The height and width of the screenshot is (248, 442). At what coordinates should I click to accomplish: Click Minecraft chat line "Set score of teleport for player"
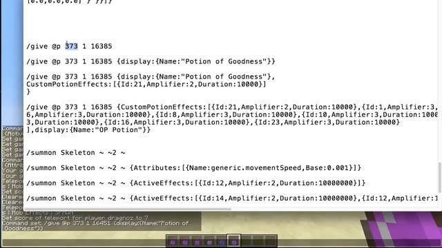click(75, 218)
